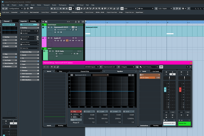Screen dimensions: 204x136
Task: Switch to the Visibility tab
Action: click(33, 21)
